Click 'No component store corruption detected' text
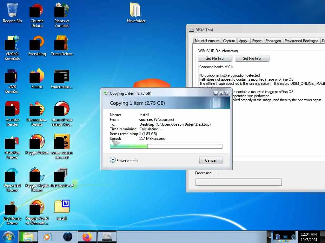 coord(229,75)
